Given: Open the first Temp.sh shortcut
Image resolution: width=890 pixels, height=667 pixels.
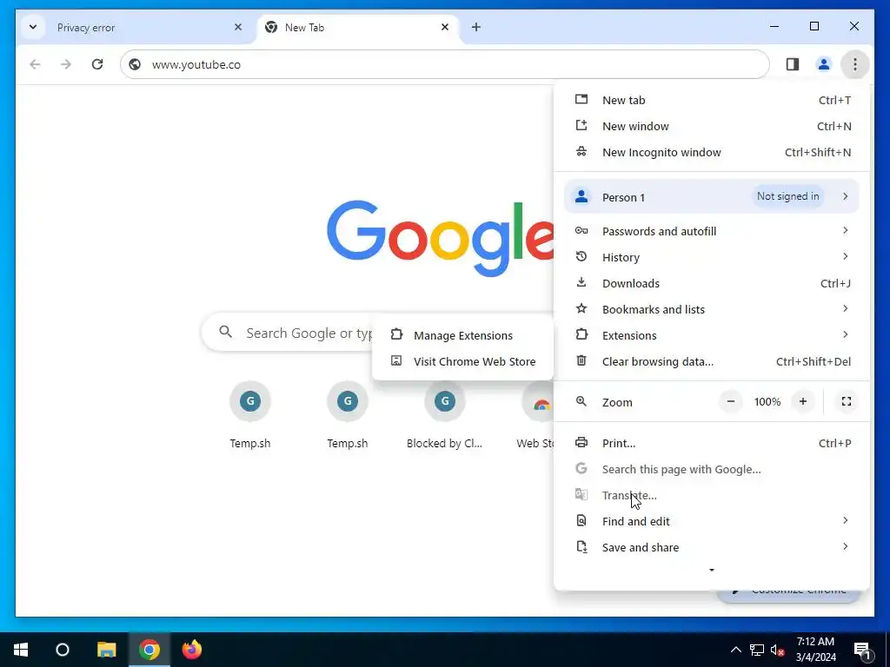Looking at the screenshot, I should pyautogui.click(x=249, y=415).
